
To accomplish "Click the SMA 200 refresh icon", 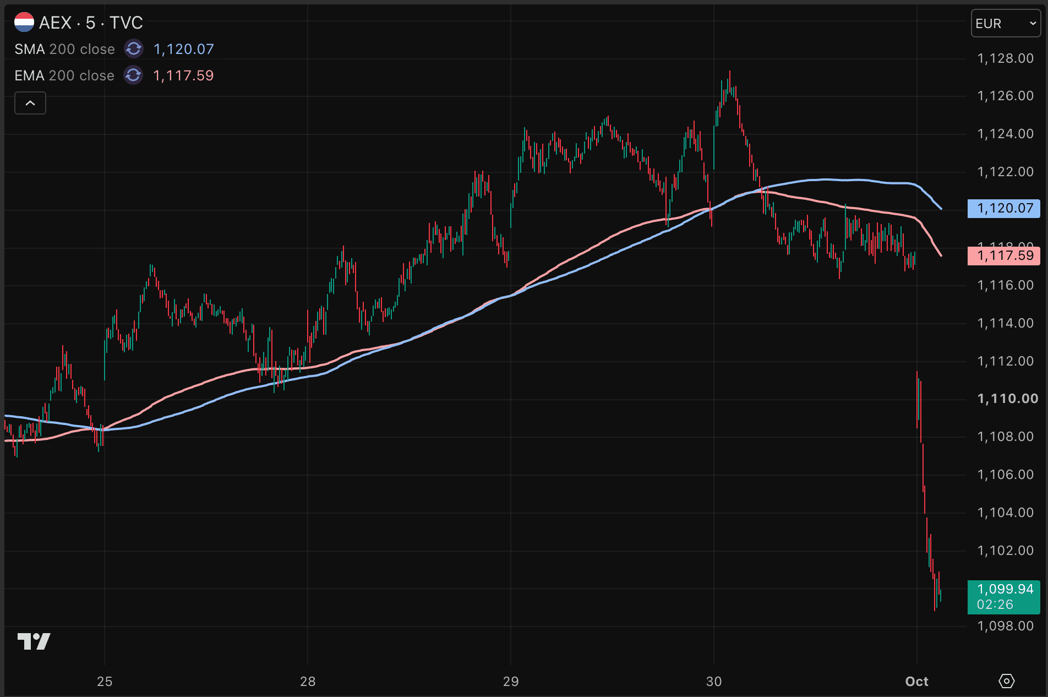I will pyautogui.click(x=133, y=49).
